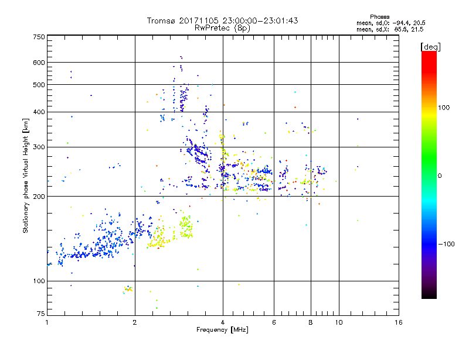Click the x-axis label '6'
Viewport: 469px width, 351px height.
tap(274, 322)
